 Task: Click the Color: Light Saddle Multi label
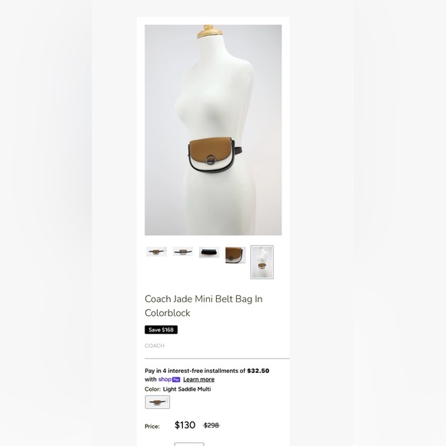pos(178,389)
